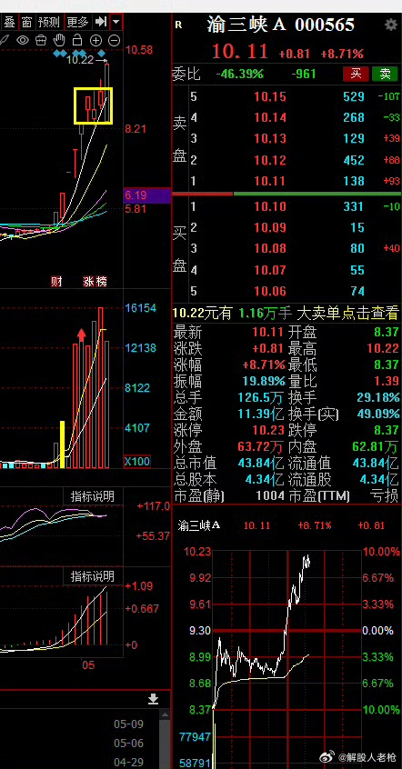
Task: Open 大卖单点击查看 link
Action: [x=347, y=313]
